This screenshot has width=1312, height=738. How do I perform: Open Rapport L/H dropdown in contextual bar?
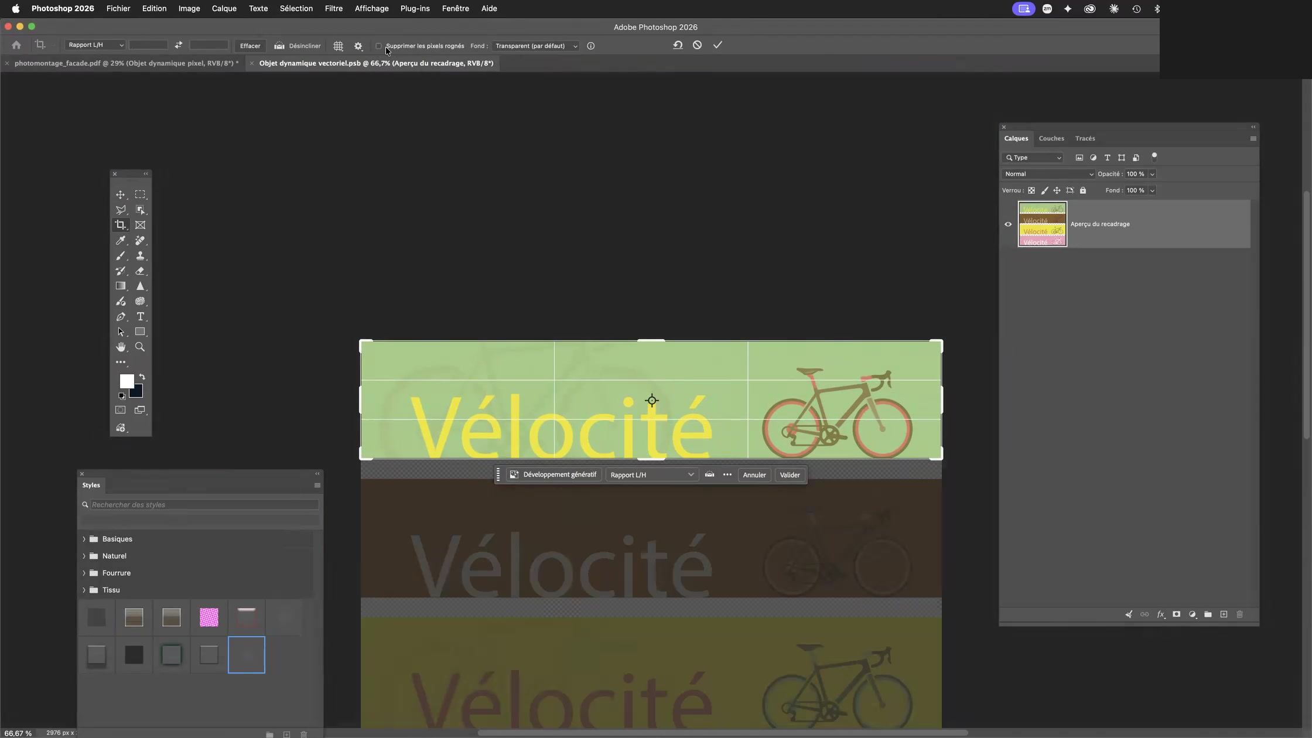(652, 475)
